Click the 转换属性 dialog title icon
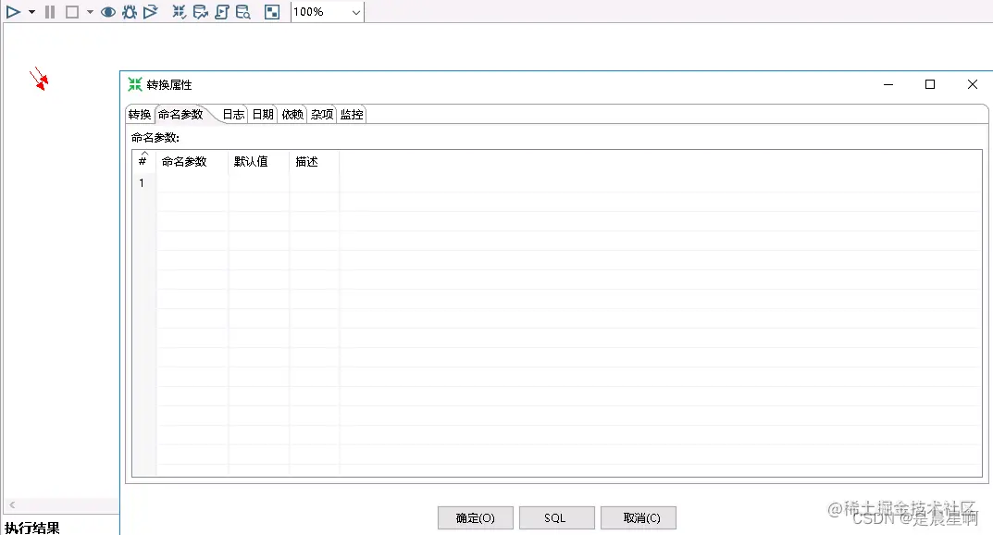The height and width of the screenshot is (535, 993). [135, 84]
